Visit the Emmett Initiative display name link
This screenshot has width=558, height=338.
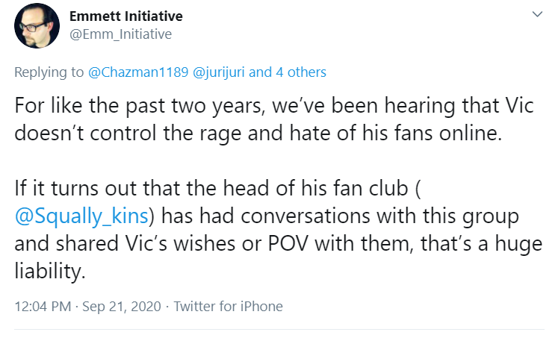tap(126, 16)
